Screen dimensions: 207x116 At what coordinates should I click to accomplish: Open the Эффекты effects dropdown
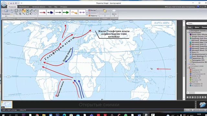(x=93, y=15)
